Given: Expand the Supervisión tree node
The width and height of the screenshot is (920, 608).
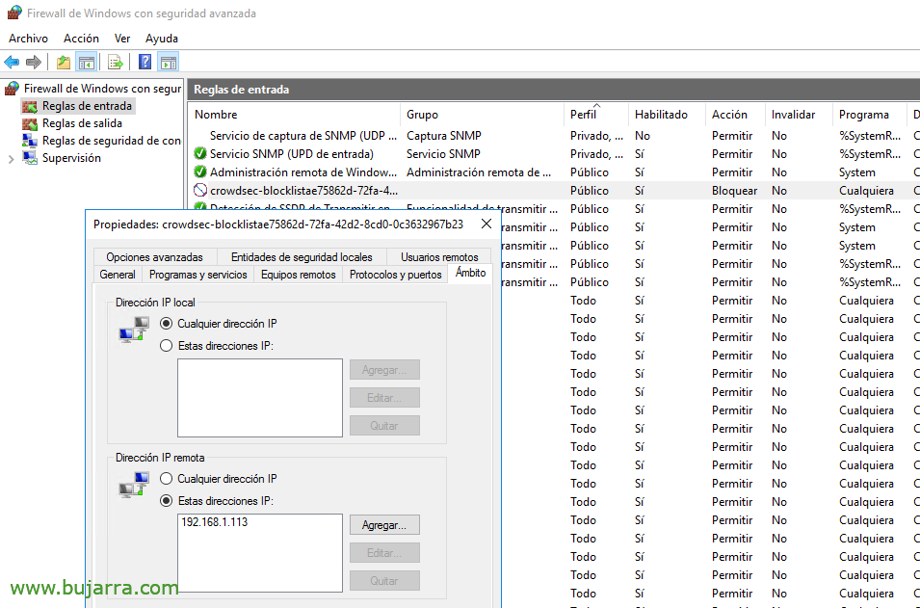Looking at the screenshot, I should [x=11, y=158].
